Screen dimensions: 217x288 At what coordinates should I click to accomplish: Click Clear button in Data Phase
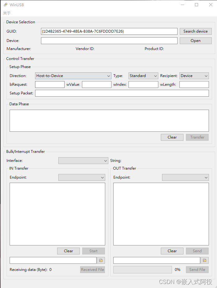coord(172,137)
